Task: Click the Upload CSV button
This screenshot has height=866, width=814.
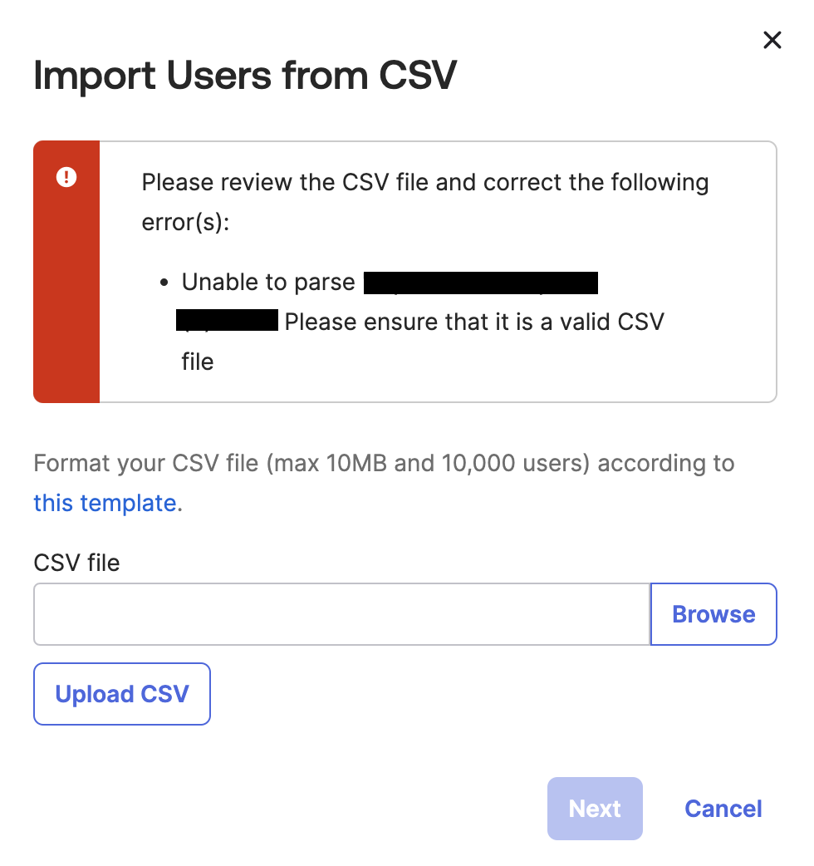Action: tap(122, 694)
